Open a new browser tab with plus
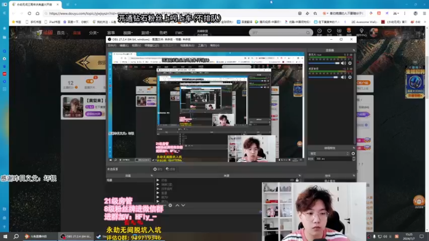This screenshot has height=241, width=429. pyautogui.click(x=76, y=4)
